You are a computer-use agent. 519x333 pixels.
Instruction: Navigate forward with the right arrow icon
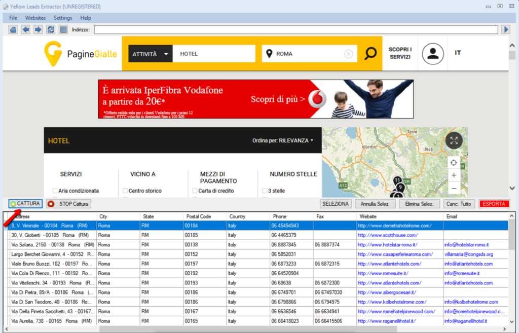[38, 30]
